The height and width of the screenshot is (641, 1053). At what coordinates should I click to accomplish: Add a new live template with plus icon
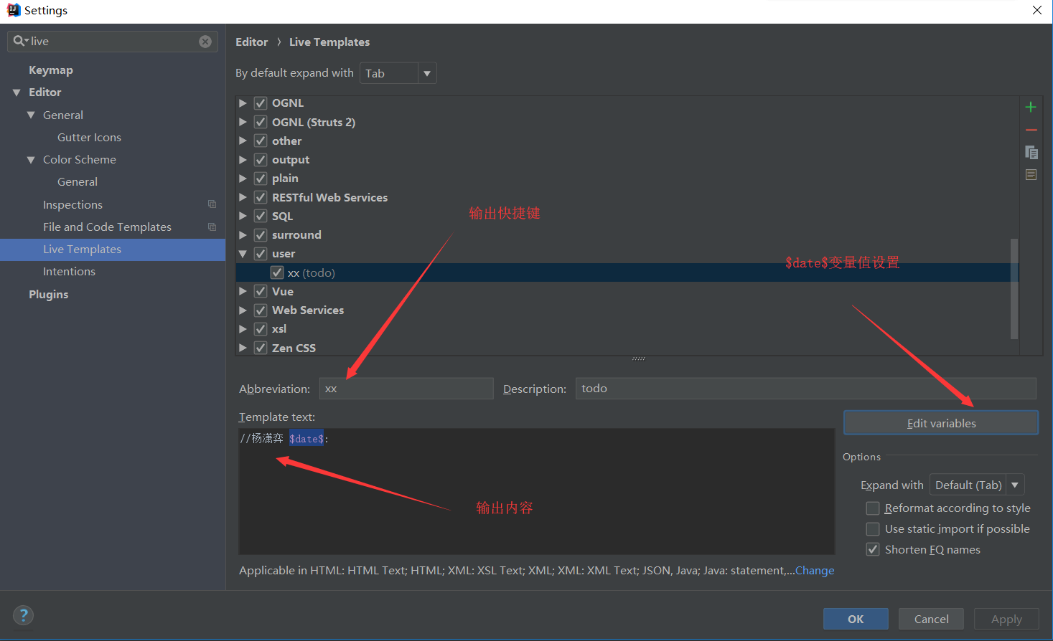point(1031,107)
